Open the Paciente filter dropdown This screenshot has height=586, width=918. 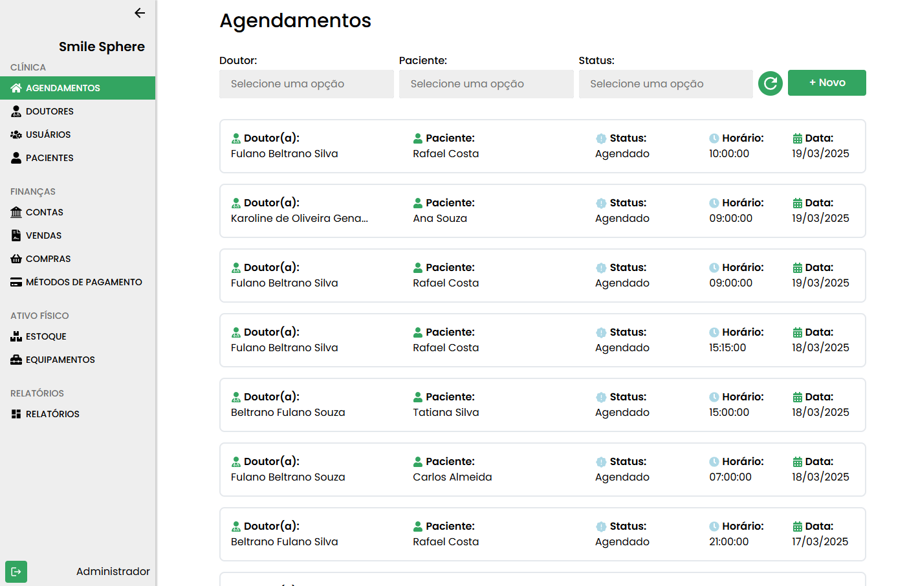(x=486, y=84)
